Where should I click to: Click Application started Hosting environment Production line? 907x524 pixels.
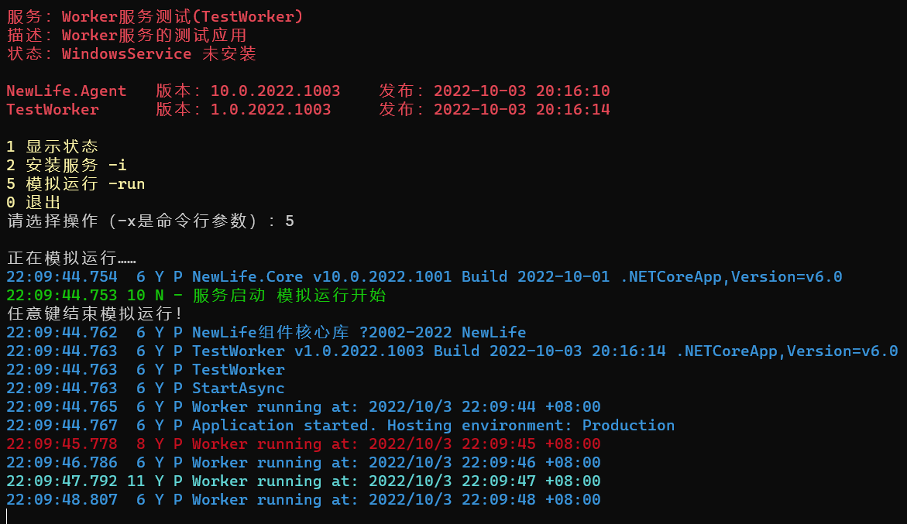tap(340, 425)
